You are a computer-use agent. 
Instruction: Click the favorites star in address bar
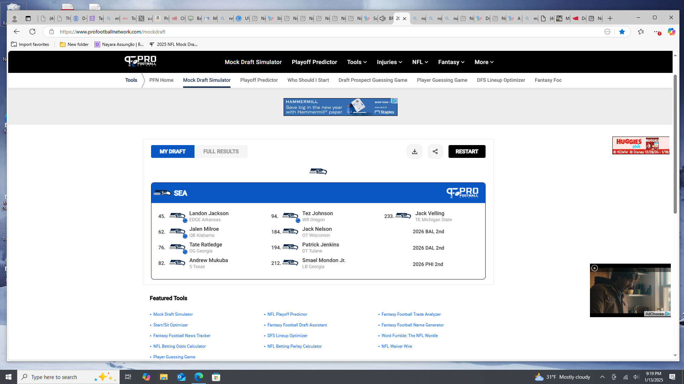(622, 32)
